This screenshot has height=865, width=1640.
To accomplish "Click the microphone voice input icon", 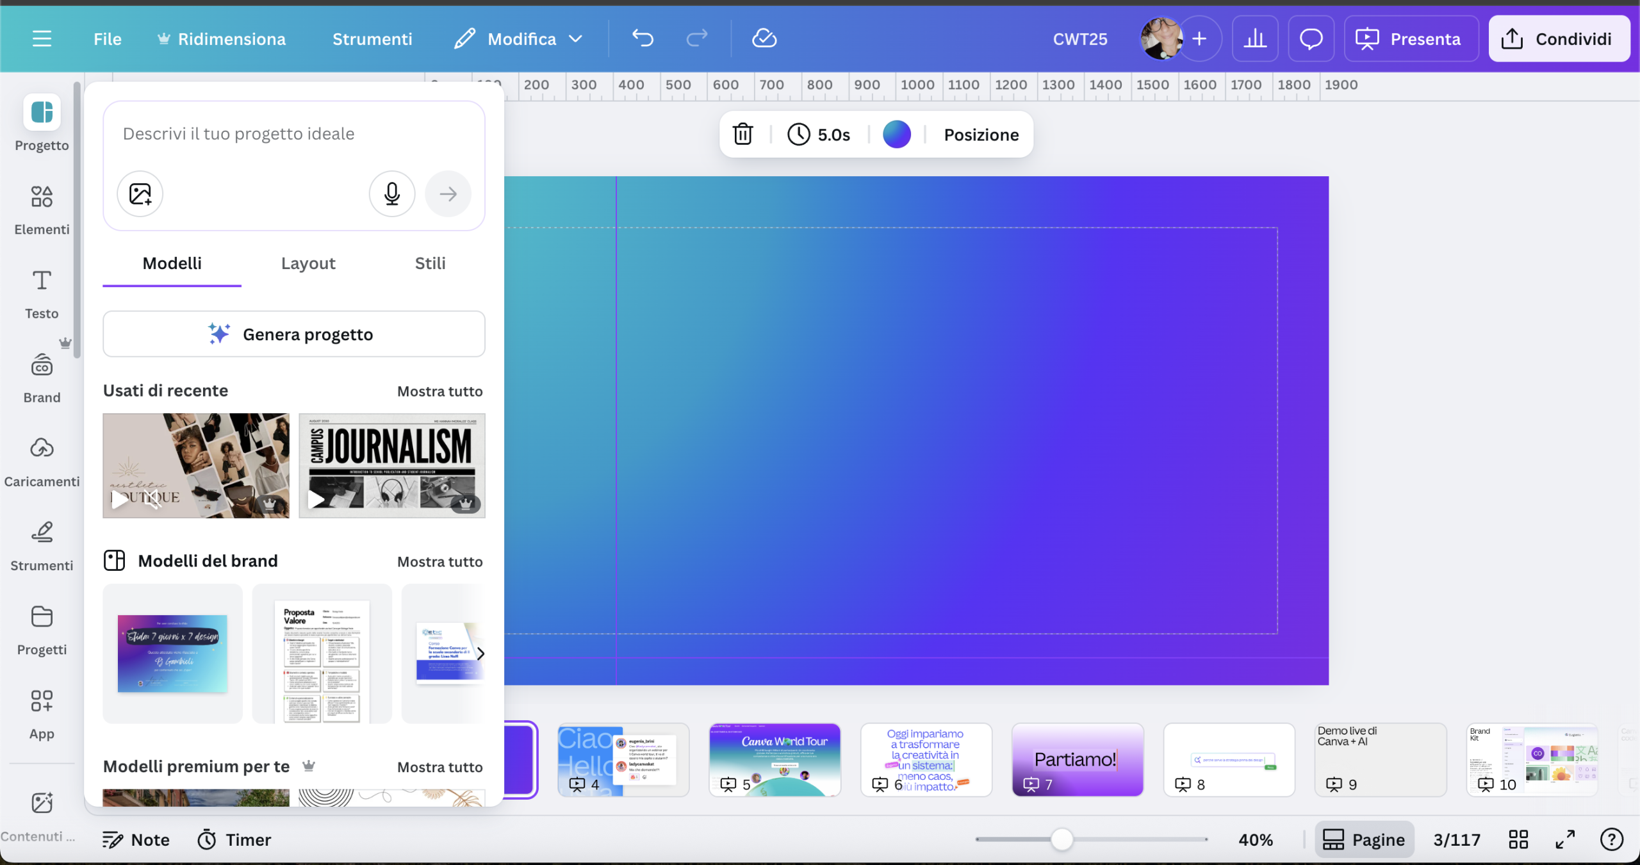I will [x=392, y=194].
